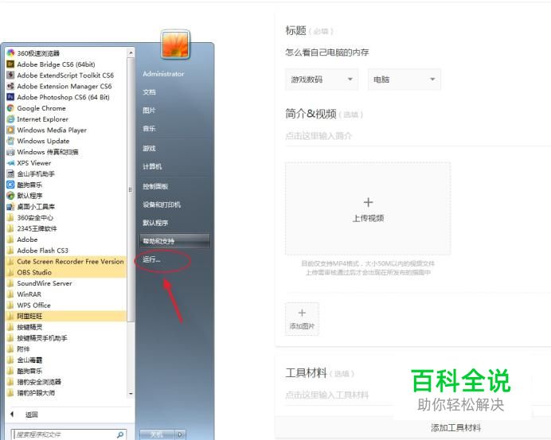Expand the Adobe Flash CS3 folder
The width and height of the screenshot is (551, 440).
[66, 251]
